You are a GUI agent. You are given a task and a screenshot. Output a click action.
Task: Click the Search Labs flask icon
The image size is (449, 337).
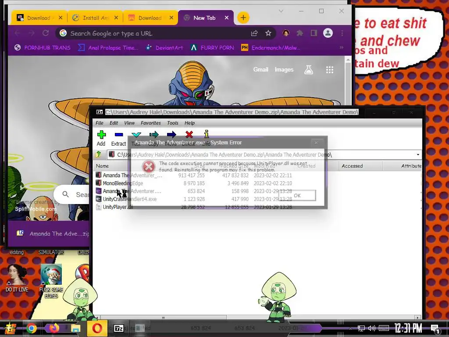tap(309, 70)
